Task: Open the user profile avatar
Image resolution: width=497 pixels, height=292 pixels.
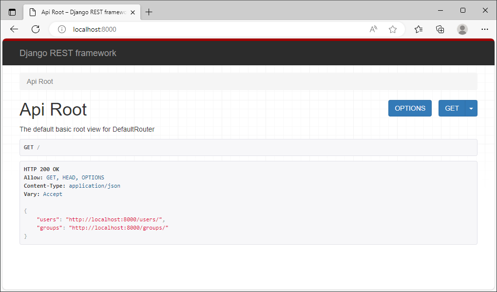Action: (462, 29)
